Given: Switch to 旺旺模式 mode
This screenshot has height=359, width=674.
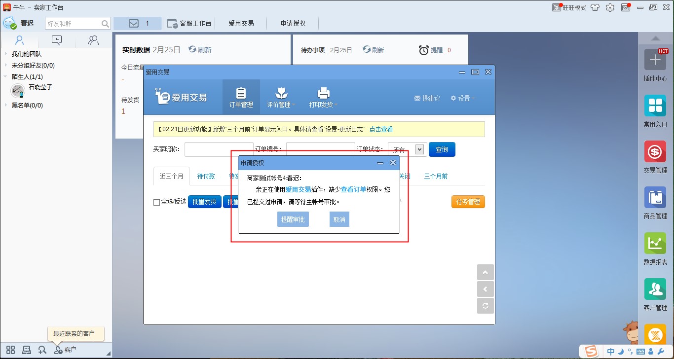Looking at the screenshot, I should pyautogui.click(x=570, y=7).
